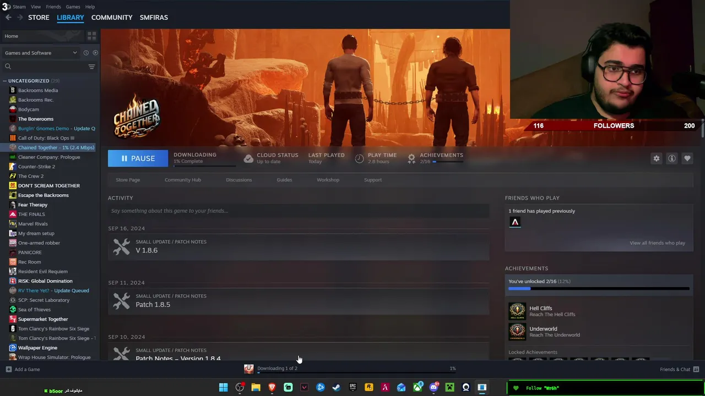Open the V 1.8.6 update title
The image size is (705, 396).
tap(147, 250)
